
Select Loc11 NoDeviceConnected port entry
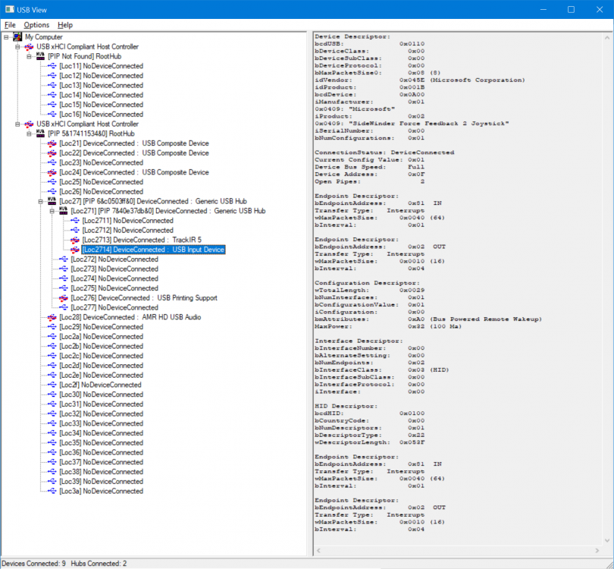101,66
